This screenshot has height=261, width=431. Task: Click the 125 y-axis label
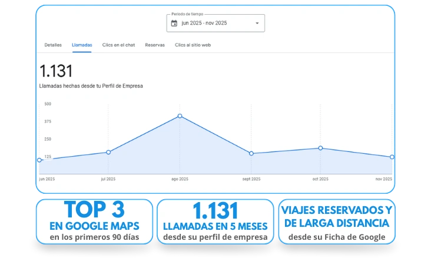(48, 157)
